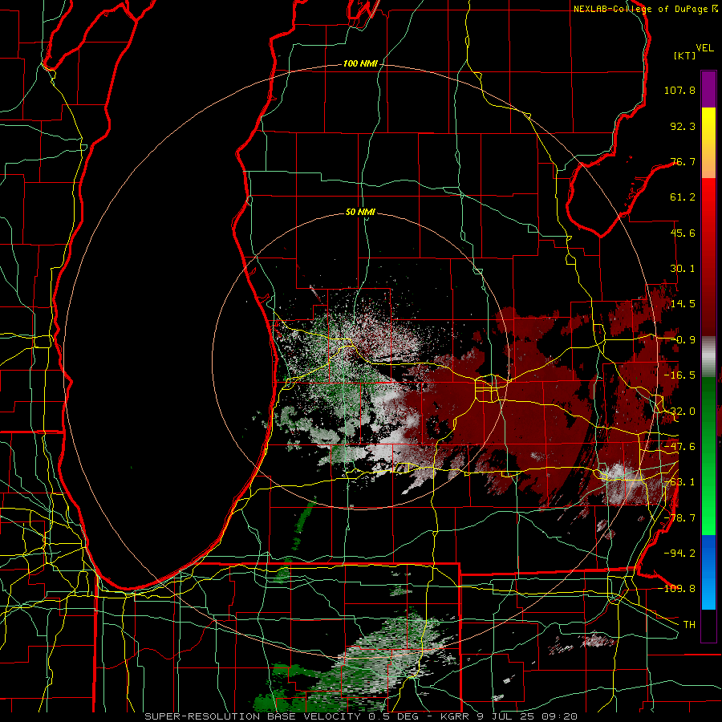Click the -32.0 velocity scale value

pyautogui.click(x=679, y=412)
